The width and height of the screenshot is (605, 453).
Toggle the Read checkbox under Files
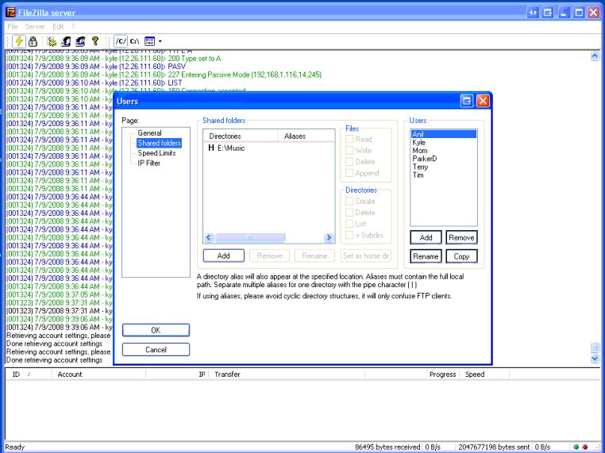[x=349, y=140]
